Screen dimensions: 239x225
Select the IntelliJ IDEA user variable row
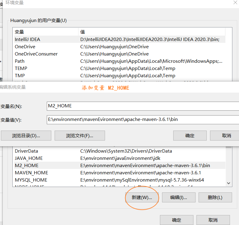[x=120, y=39]
